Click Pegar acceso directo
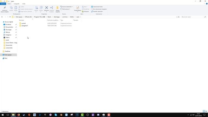Image resolution: width=208 pixels, height=117 pixels. click(x=25, y=12)
